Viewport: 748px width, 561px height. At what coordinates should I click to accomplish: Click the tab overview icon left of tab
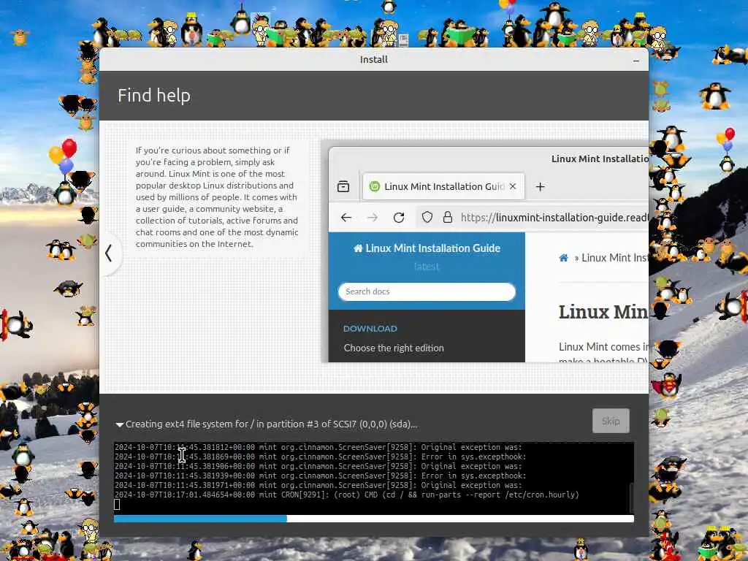click(343, 186)
